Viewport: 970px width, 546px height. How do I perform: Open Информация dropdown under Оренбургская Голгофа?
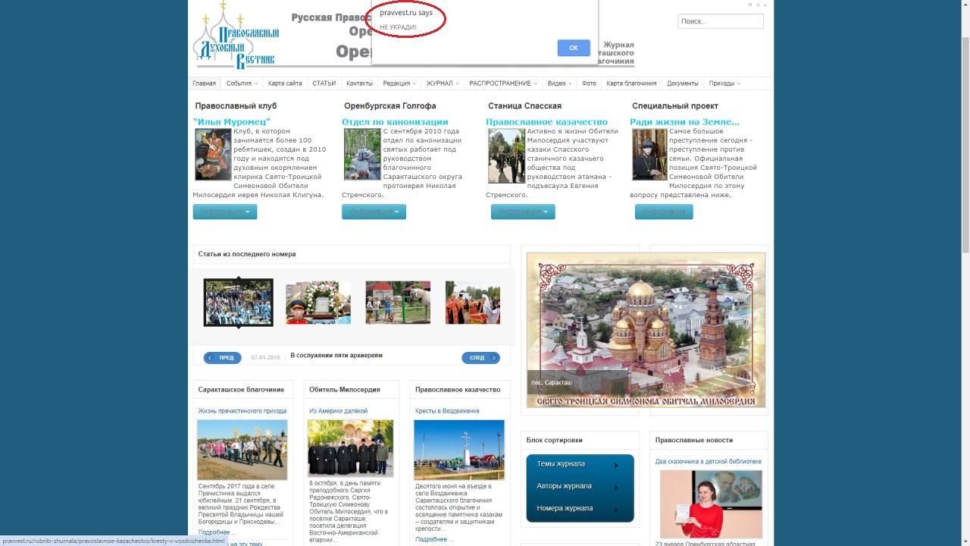[x=374, y=212]
